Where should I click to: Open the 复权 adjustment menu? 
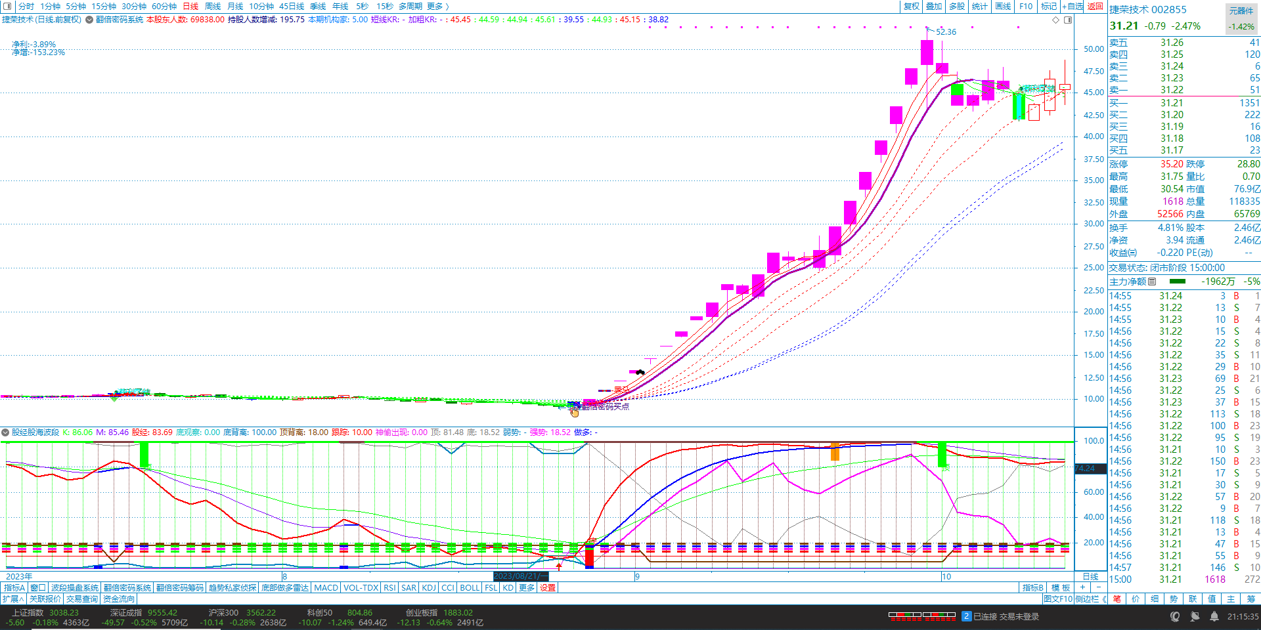click(912, 7)
